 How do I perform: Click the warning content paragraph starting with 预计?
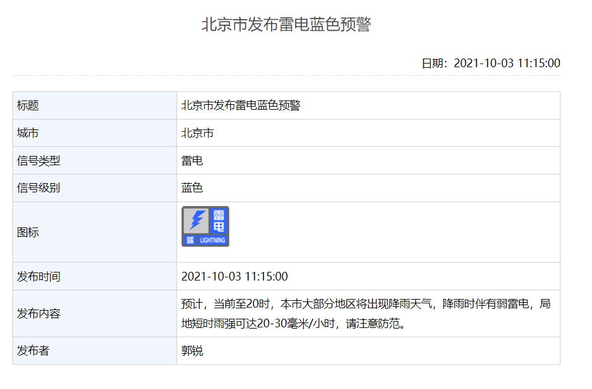coord(365,313)
